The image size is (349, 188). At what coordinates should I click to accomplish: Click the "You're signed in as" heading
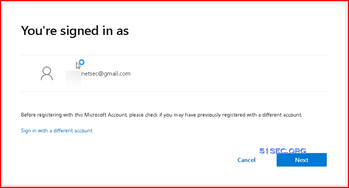pos(75,30)
